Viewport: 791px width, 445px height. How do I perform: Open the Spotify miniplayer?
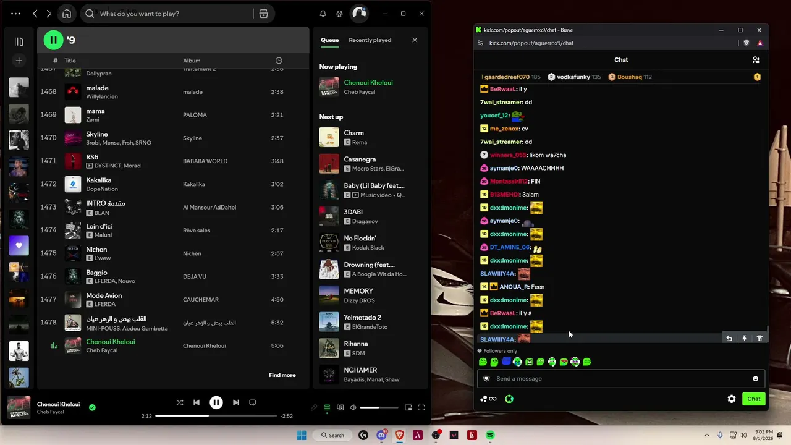[x=408, y=407]
